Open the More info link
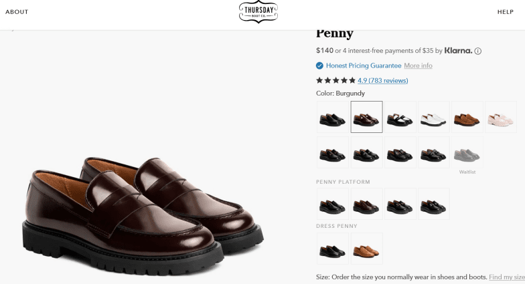The height and width of the screenshot is (284, 525). coord(418,65)
